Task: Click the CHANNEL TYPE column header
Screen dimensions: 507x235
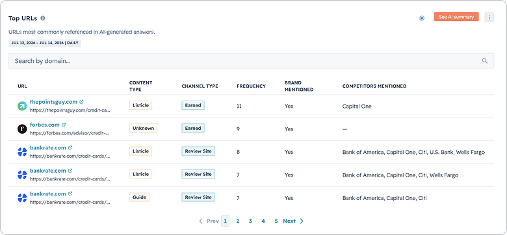Action: click(x=200, y=86)
